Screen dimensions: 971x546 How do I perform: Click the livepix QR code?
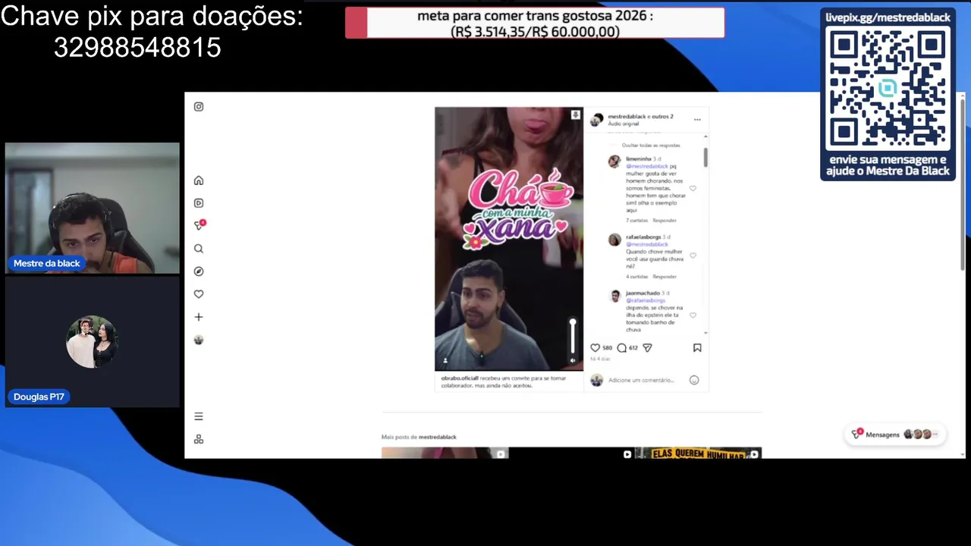[888, 89]
